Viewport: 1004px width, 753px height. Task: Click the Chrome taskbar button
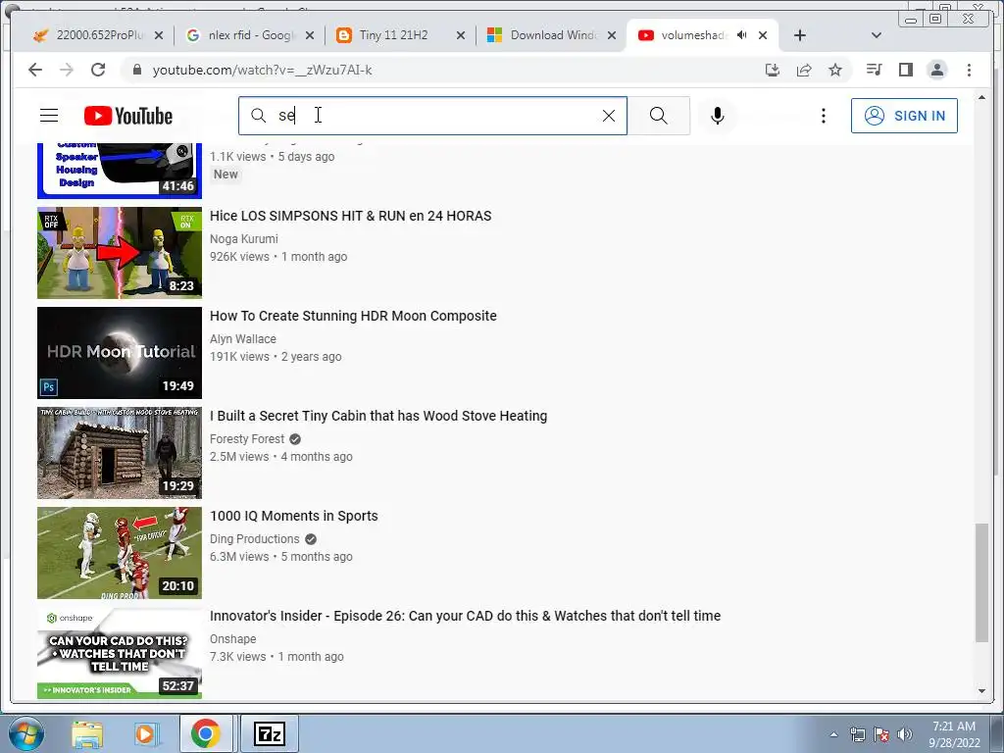(x=205, y=733)
